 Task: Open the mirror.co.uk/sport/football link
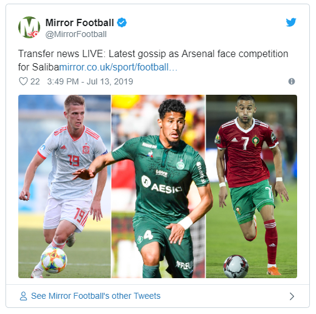(x=118, y=67)
